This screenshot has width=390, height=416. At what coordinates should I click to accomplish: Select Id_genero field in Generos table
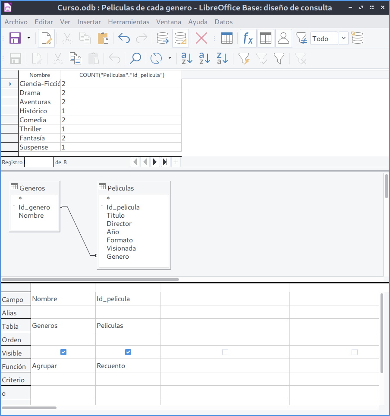pos(34,207)
